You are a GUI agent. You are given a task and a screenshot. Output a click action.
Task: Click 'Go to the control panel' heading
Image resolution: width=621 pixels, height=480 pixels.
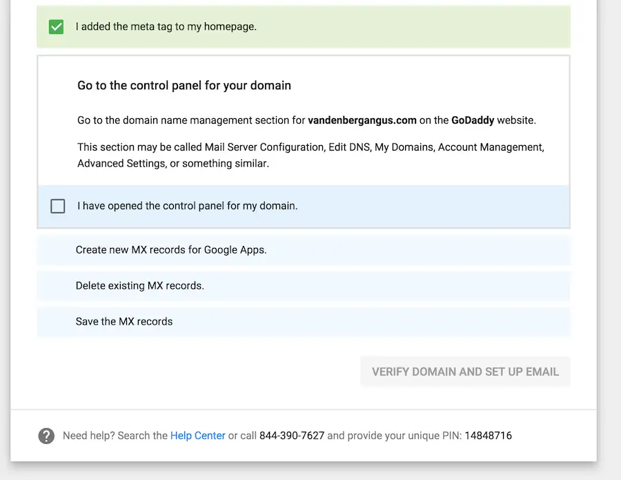click(x=184, y=86)
